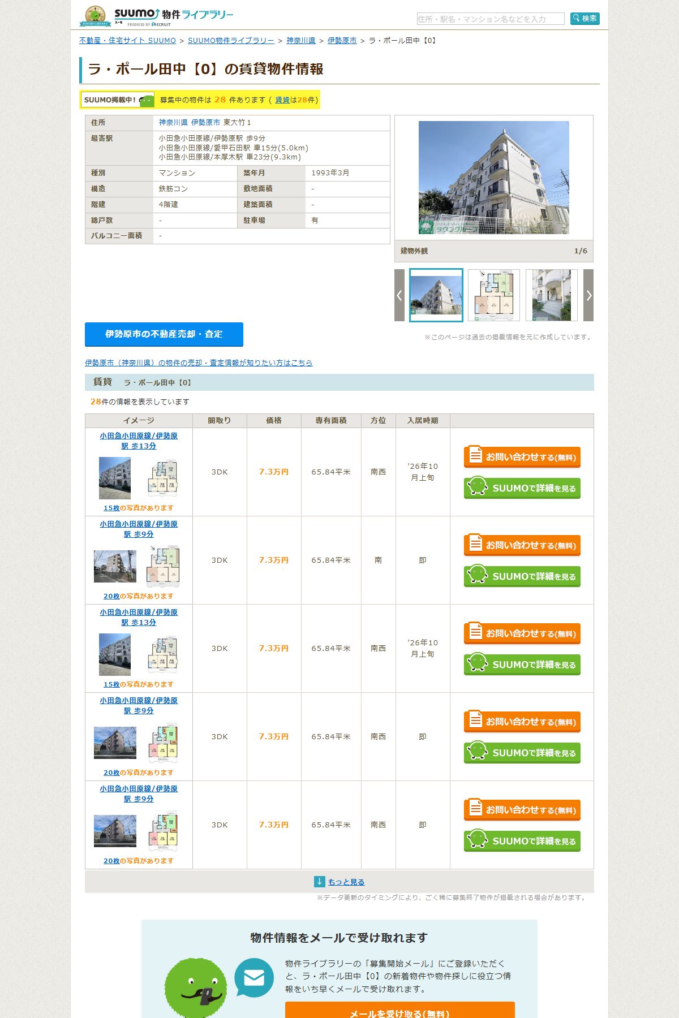The width and height of the screenshot is (679, 1018).
Task: Click SUUMOで詳細を見る for the fourth listing
Action: pos(522,753)
